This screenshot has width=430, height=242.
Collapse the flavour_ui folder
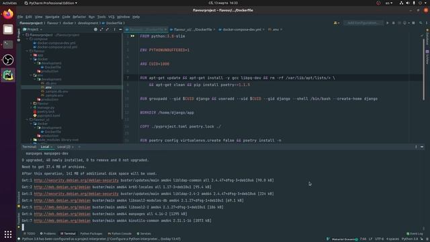[28, 120]
